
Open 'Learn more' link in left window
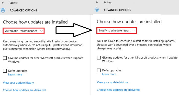[15, 74]
